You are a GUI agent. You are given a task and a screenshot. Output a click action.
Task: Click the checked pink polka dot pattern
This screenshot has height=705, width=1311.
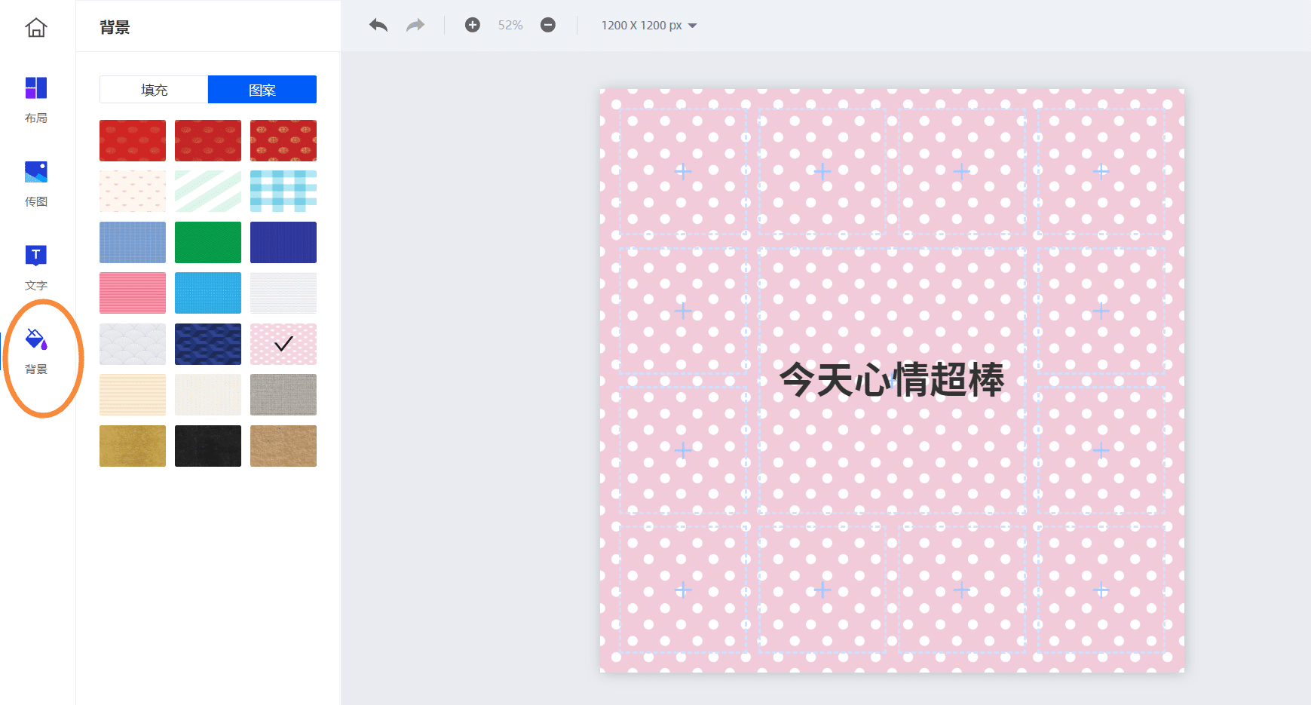click(283, 344)
